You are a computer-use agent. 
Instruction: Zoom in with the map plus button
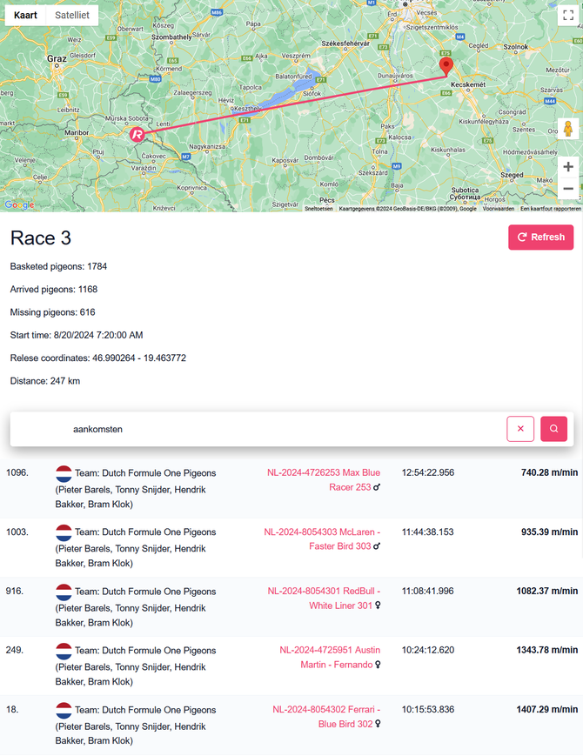tap(568, 167)
